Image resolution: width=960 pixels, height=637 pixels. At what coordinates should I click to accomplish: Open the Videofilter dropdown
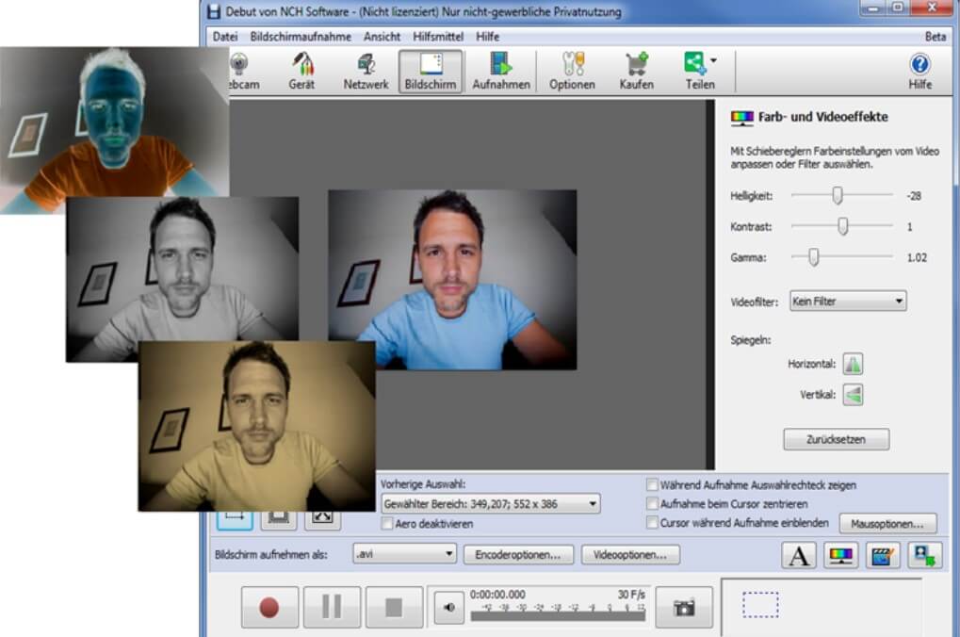[846, 300]
